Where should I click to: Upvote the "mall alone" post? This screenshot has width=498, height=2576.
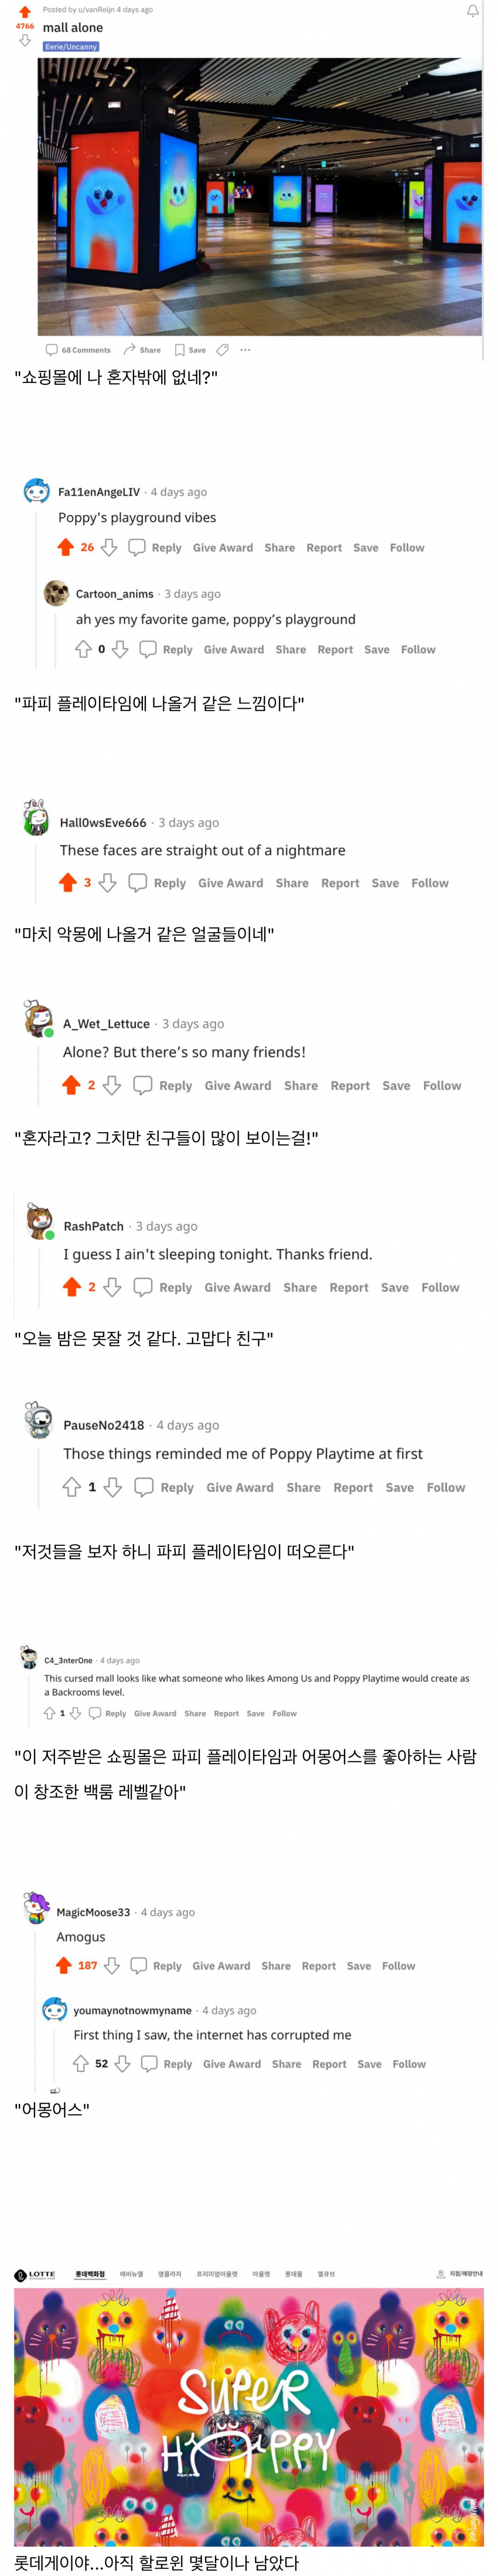point(25,12)
